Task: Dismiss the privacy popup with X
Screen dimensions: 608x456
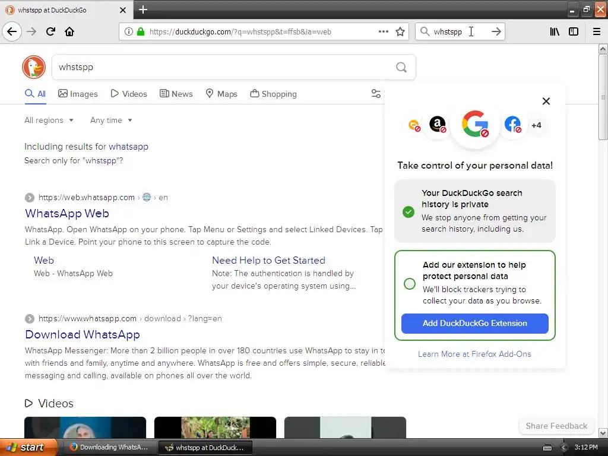Action: coord(546,101)
